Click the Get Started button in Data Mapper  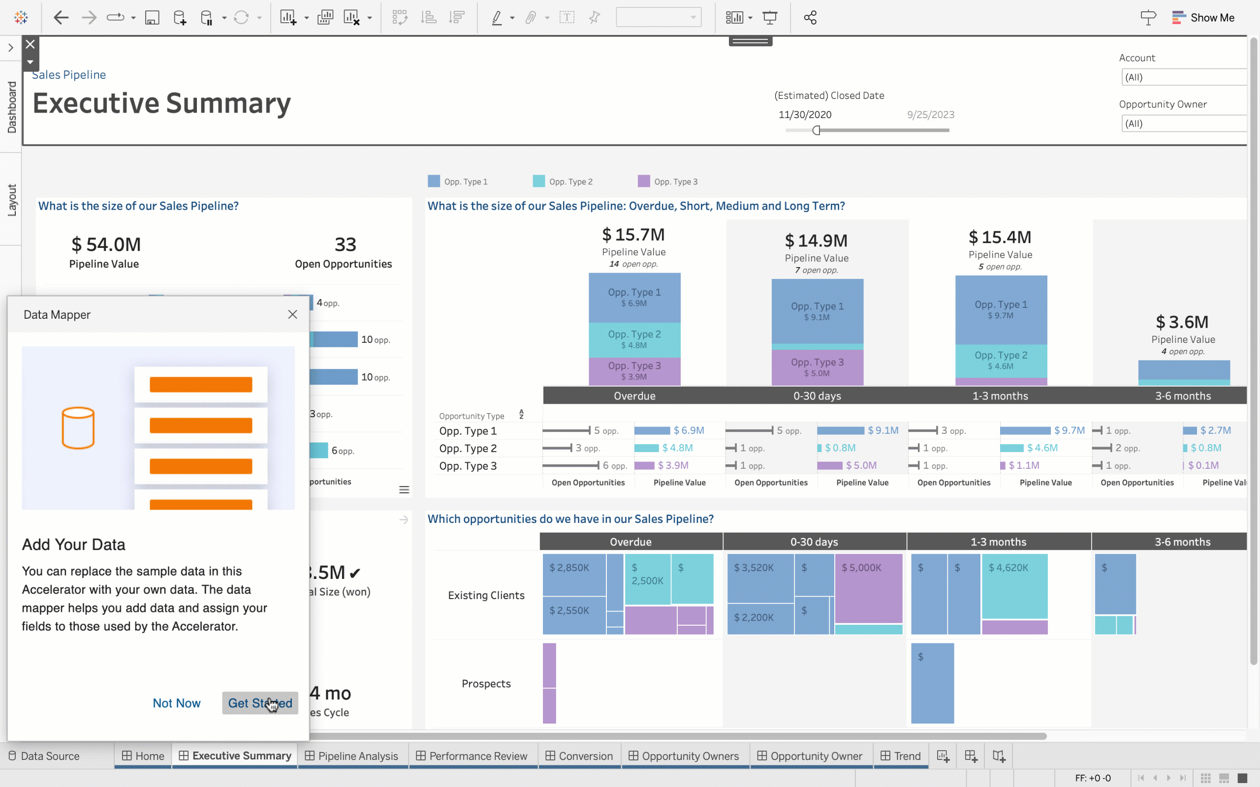[x=260, y=703]
